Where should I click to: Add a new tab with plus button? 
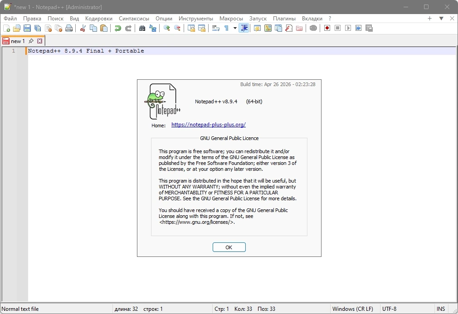point(430,19)
